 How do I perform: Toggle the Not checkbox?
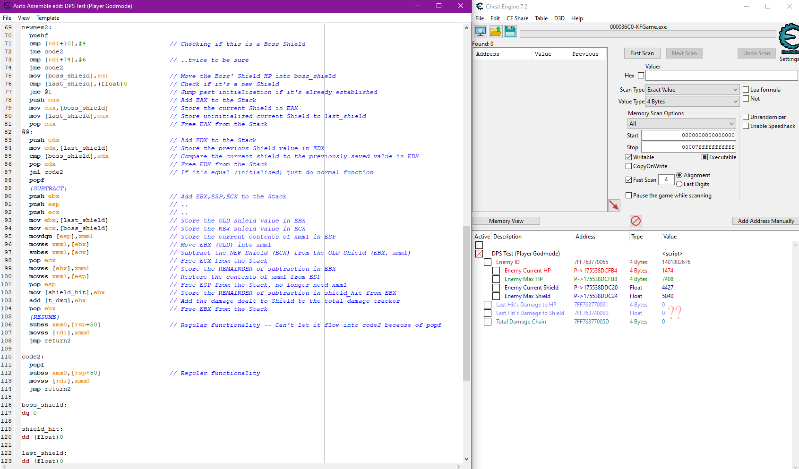(746, 99)
